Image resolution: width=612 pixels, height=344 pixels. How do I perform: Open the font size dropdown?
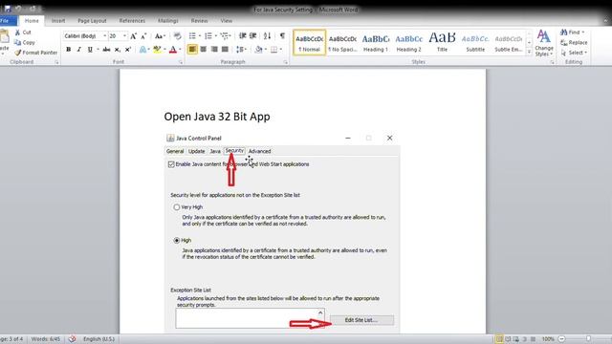pos(124,36)
